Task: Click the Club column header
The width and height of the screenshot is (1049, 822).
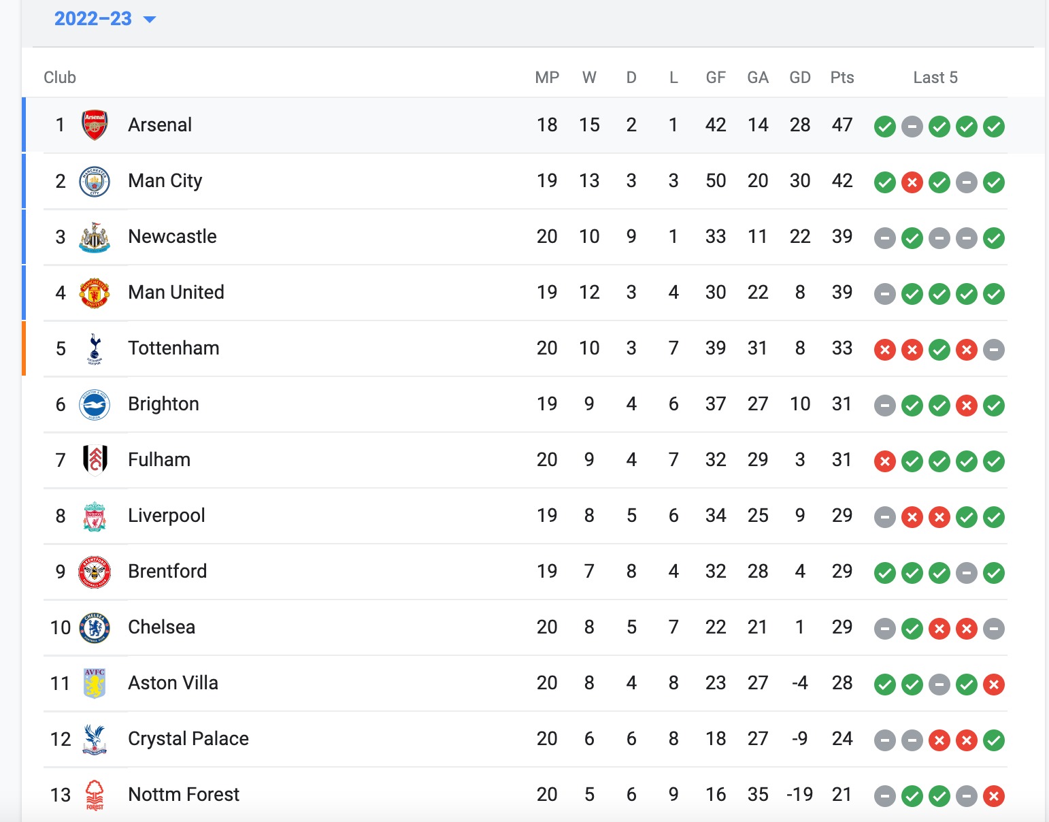Action: click(60, 78)
